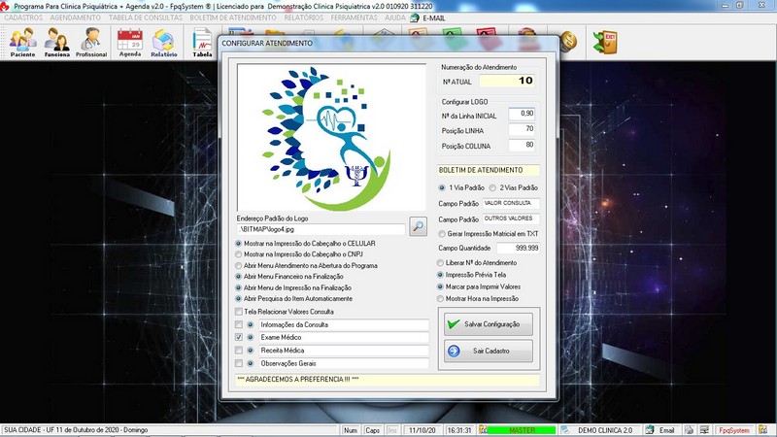
Task: Select Mostrar na Impressão do Cabeçalho o CNPJ
Action: coord(299,254)
